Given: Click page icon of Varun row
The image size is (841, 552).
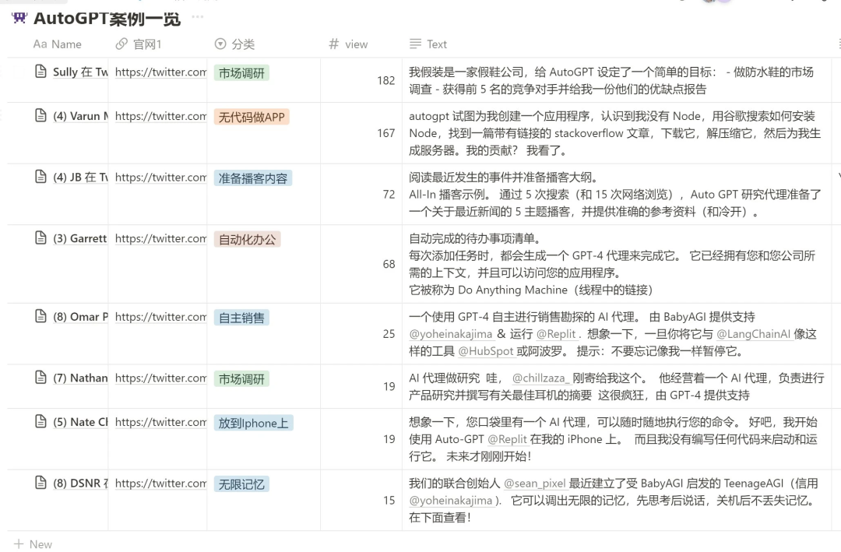Looking at the screenshot, I should point(40,114).
